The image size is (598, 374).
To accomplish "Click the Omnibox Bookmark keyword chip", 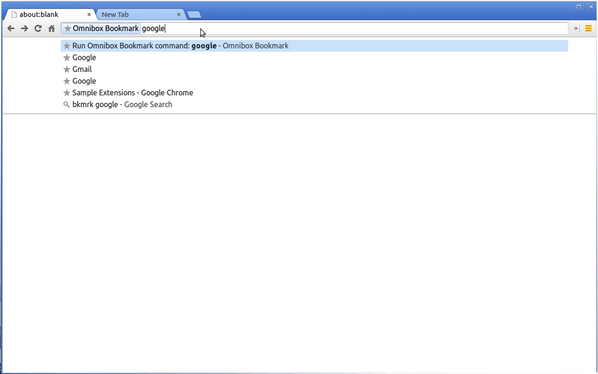I will coord(101,29).
